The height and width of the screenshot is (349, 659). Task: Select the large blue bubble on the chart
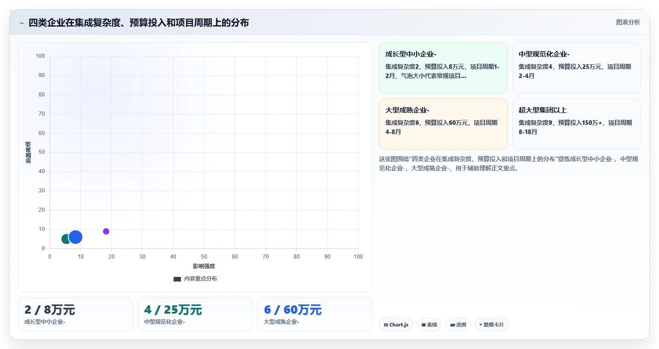pyautogui.click(x=75, y=237)
